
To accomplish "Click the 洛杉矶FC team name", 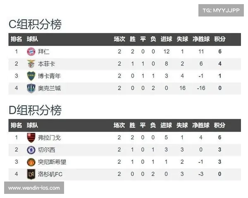I will tap(50, 174).
